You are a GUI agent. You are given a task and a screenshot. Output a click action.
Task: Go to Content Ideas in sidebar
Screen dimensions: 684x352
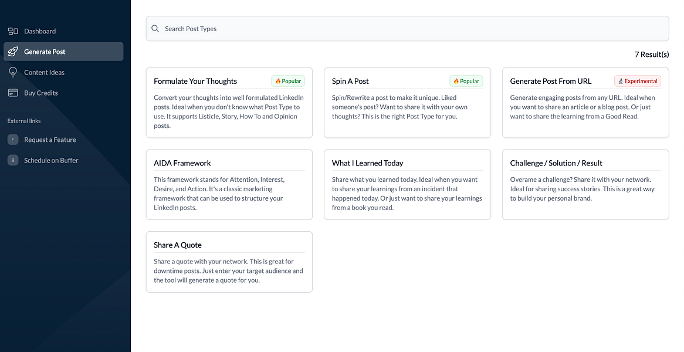(44, 72)
